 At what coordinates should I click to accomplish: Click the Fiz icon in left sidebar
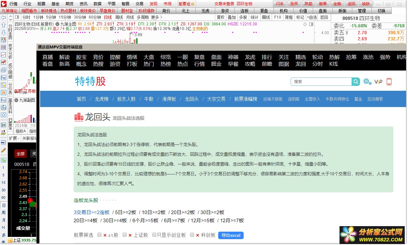click(3, 100)
